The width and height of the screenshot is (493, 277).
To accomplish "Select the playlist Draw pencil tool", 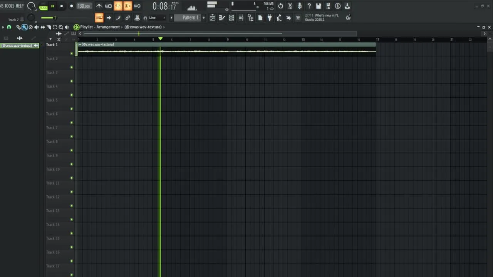I will (x=18, y=27).
